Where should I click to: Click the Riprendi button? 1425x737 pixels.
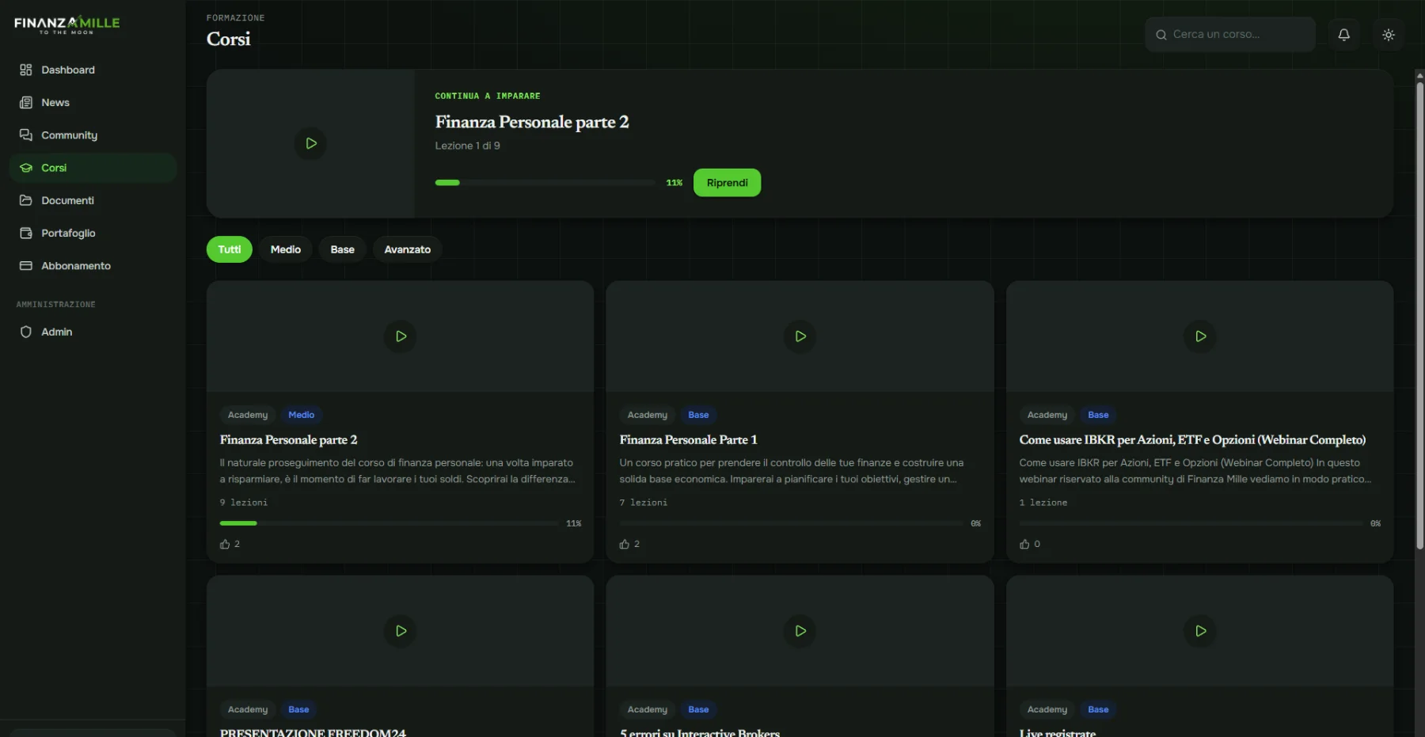click(727, 183)
